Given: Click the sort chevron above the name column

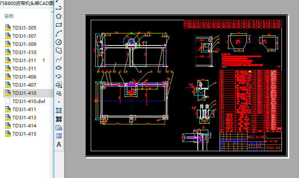Looking at the screenshot, I should [53, 12].
